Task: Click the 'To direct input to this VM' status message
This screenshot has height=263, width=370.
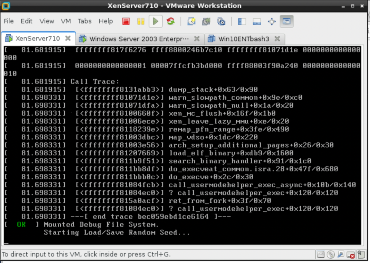Action: click(x=86, y=254)
